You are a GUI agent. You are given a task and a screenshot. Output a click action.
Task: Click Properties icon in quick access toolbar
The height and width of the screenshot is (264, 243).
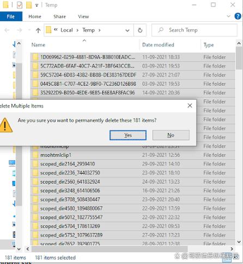tap(20, 5)
